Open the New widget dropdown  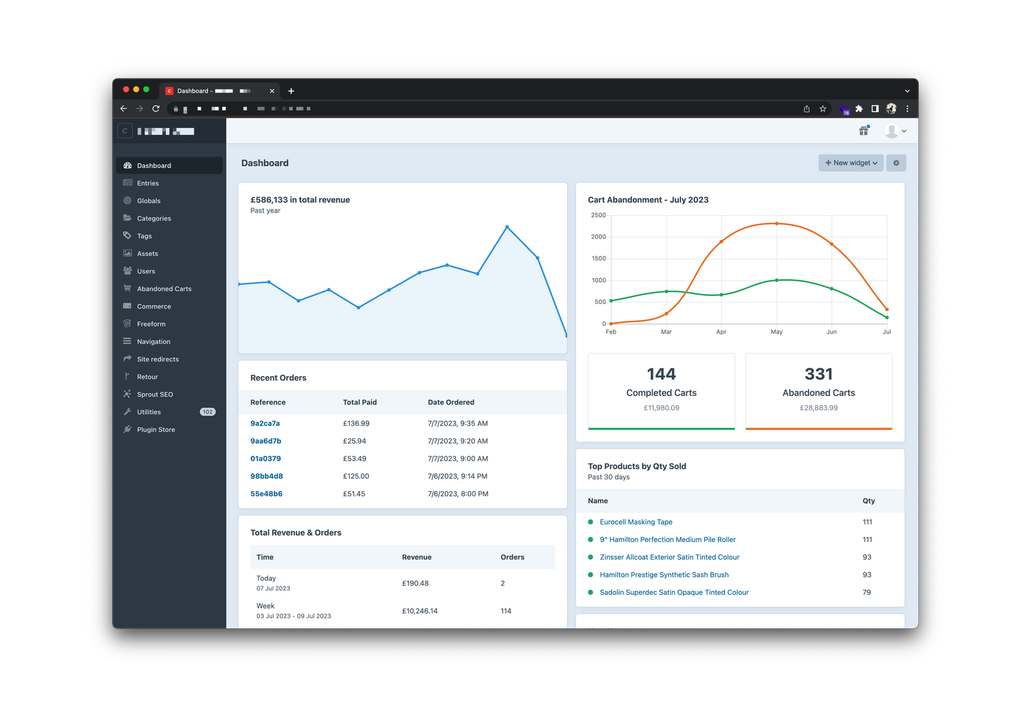[x=851, y=163]
